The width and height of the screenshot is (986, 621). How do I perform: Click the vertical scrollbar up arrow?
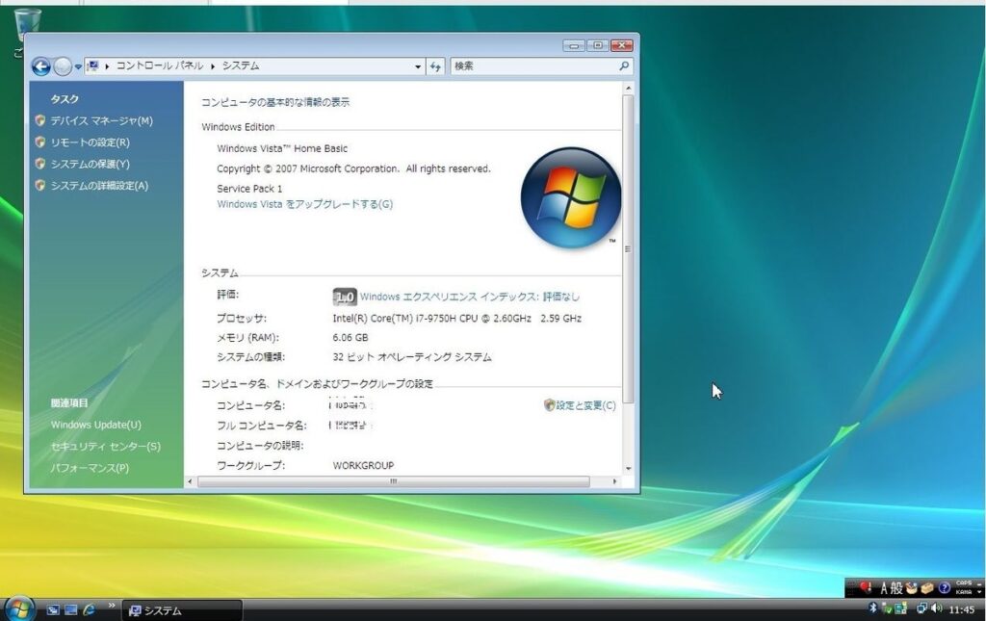tap(628, 89)
